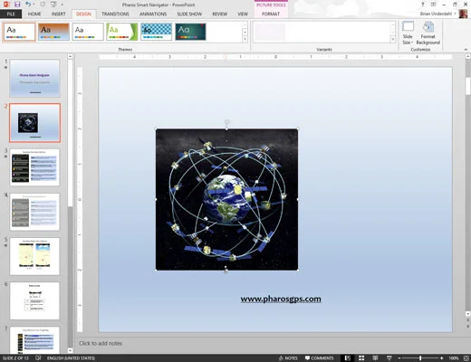This screenshot has width=471, height=362.
Task: Collapse the ribbon with the chevron
Action: [466, 50]
